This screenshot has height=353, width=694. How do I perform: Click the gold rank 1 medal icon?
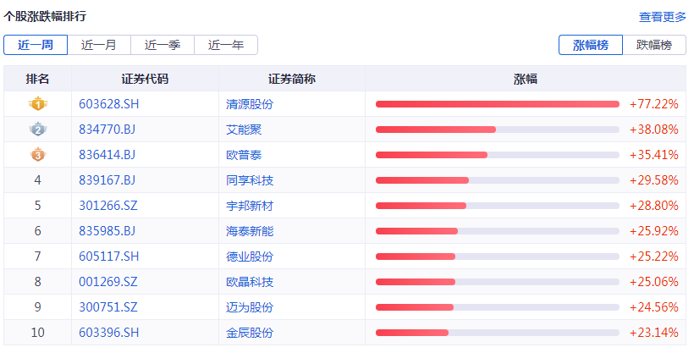(x=37, y=104)
